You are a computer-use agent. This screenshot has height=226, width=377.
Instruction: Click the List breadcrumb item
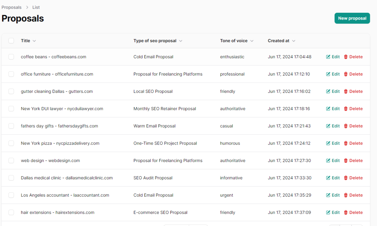click(x=36, y=7)
